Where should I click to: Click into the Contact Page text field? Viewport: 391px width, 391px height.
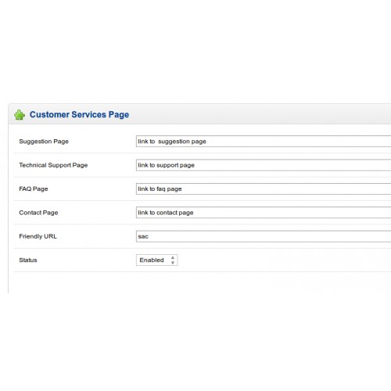264,213
